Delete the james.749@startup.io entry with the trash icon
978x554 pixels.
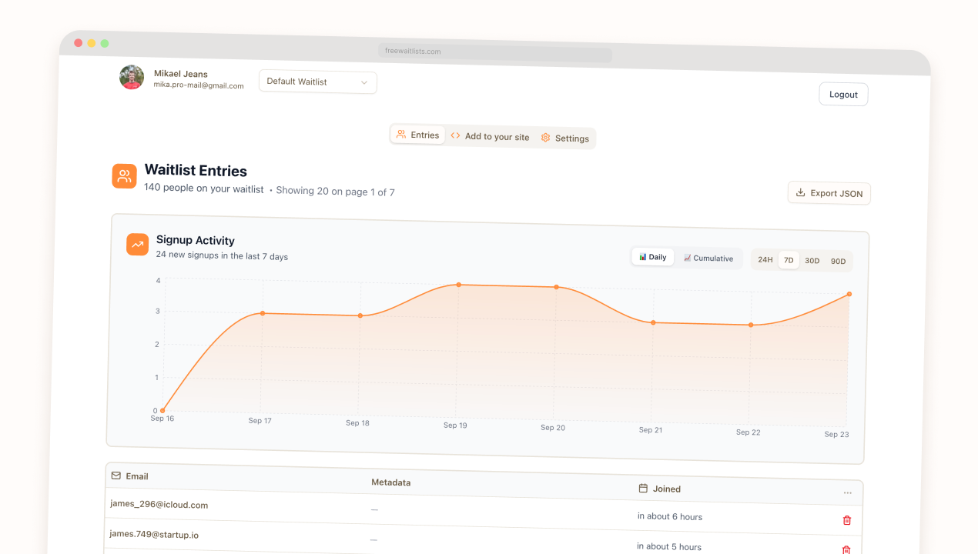[x=846, y=550]
